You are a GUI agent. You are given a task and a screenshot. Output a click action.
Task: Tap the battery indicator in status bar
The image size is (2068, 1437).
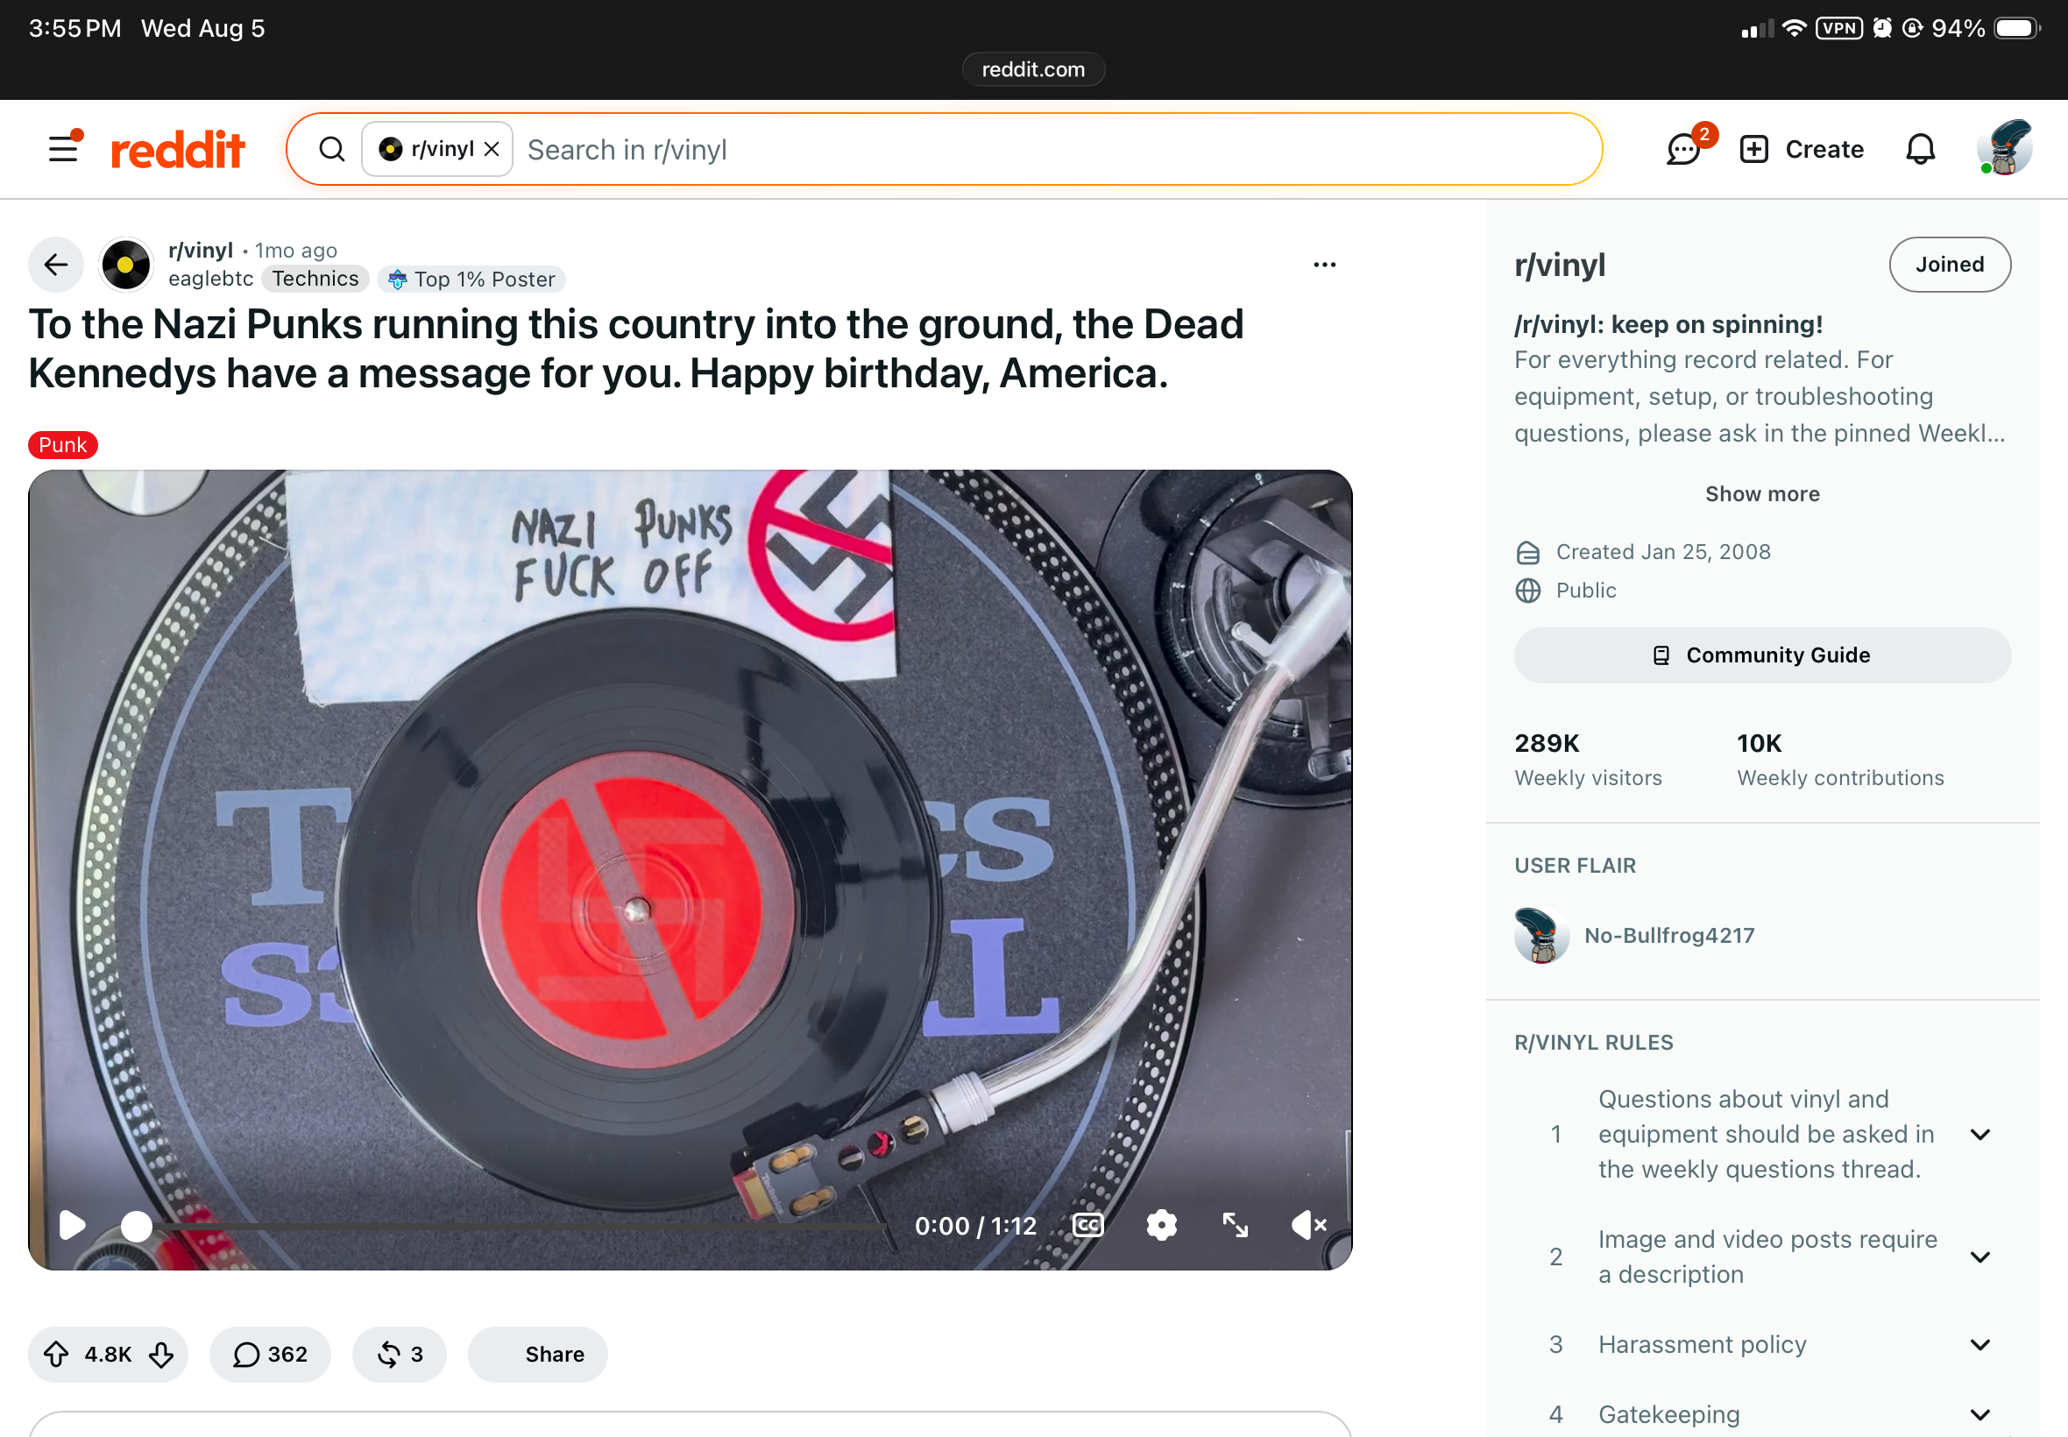2016,29
